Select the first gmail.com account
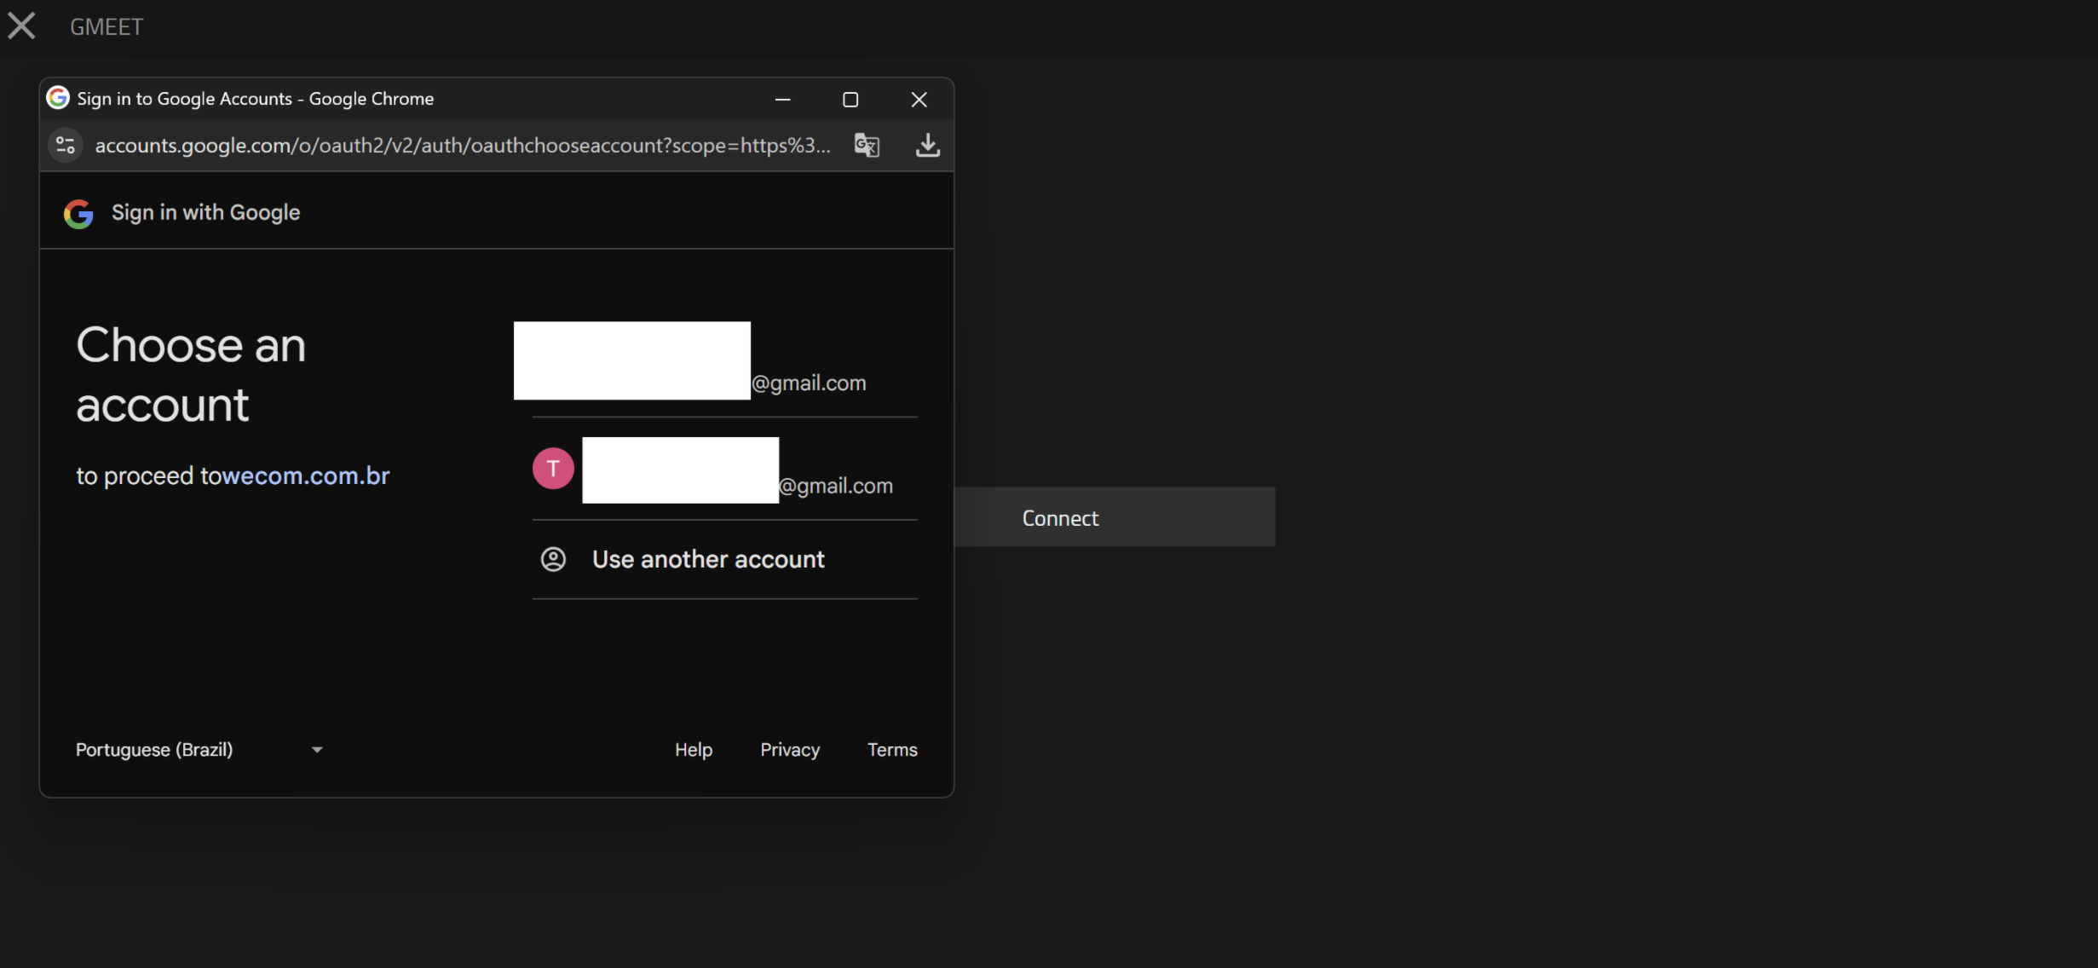 pos(808,383)
